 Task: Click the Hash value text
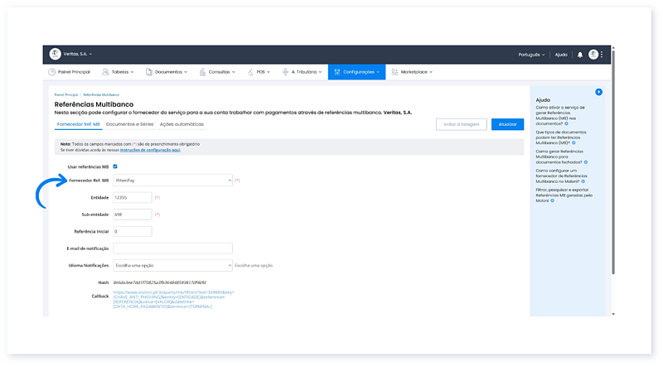point(159,282)
